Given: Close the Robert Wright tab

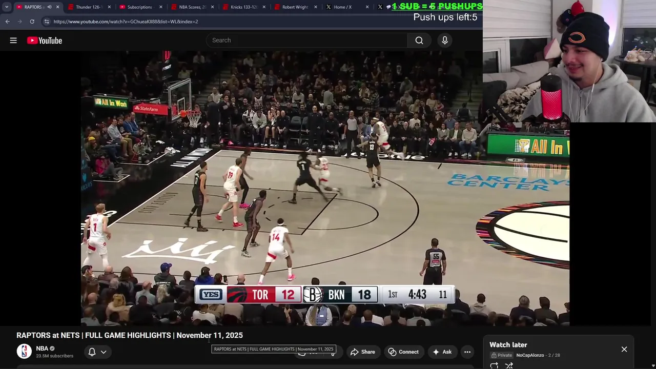Looking at the screenshot, I should [316, 7].
